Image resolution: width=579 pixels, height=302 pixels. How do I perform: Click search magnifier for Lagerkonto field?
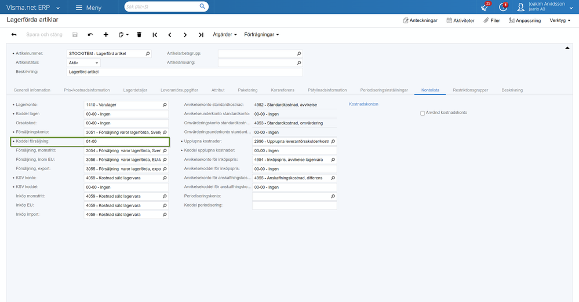tap(164, 105)
